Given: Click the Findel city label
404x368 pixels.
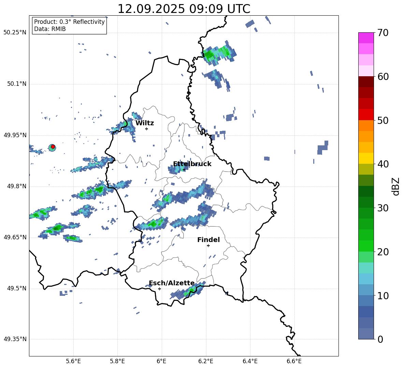Looking at the screenshot, I should click(208, 240).
